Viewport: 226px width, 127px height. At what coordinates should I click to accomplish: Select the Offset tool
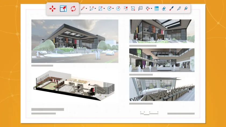(x=125, y=9)
